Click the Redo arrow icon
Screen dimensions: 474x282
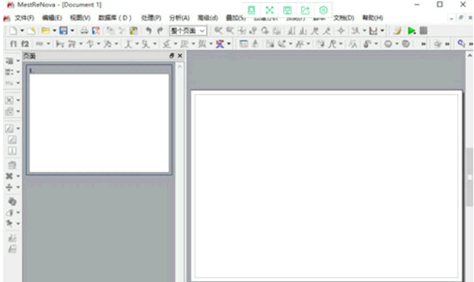point(160,31)
